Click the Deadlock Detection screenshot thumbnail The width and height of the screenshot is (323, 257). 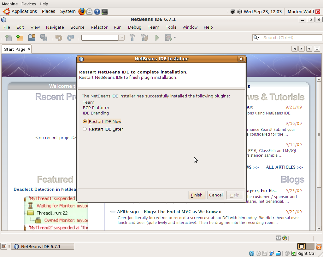click(x=56, y=213)
